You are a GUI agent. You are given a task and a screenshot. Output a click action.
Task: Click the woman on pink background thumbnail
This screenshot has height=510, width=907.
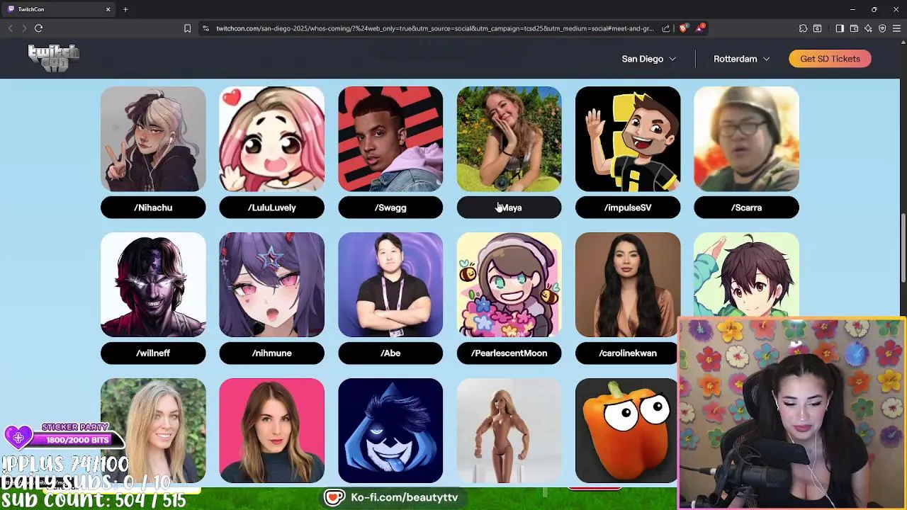point(272,431)
